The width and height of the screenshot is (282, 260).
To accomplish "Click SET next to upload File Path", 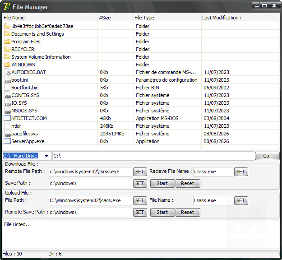I will tap(140, 200).
